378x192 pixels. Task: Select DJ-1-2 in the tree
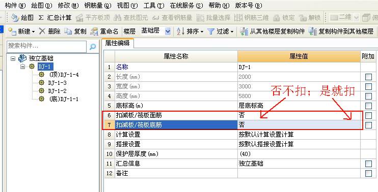click(x=58, y=91)
